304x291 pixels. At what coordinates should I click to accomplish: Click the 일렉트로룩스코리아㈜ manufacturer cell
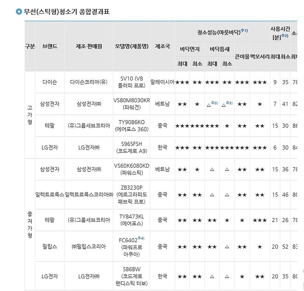89,195
